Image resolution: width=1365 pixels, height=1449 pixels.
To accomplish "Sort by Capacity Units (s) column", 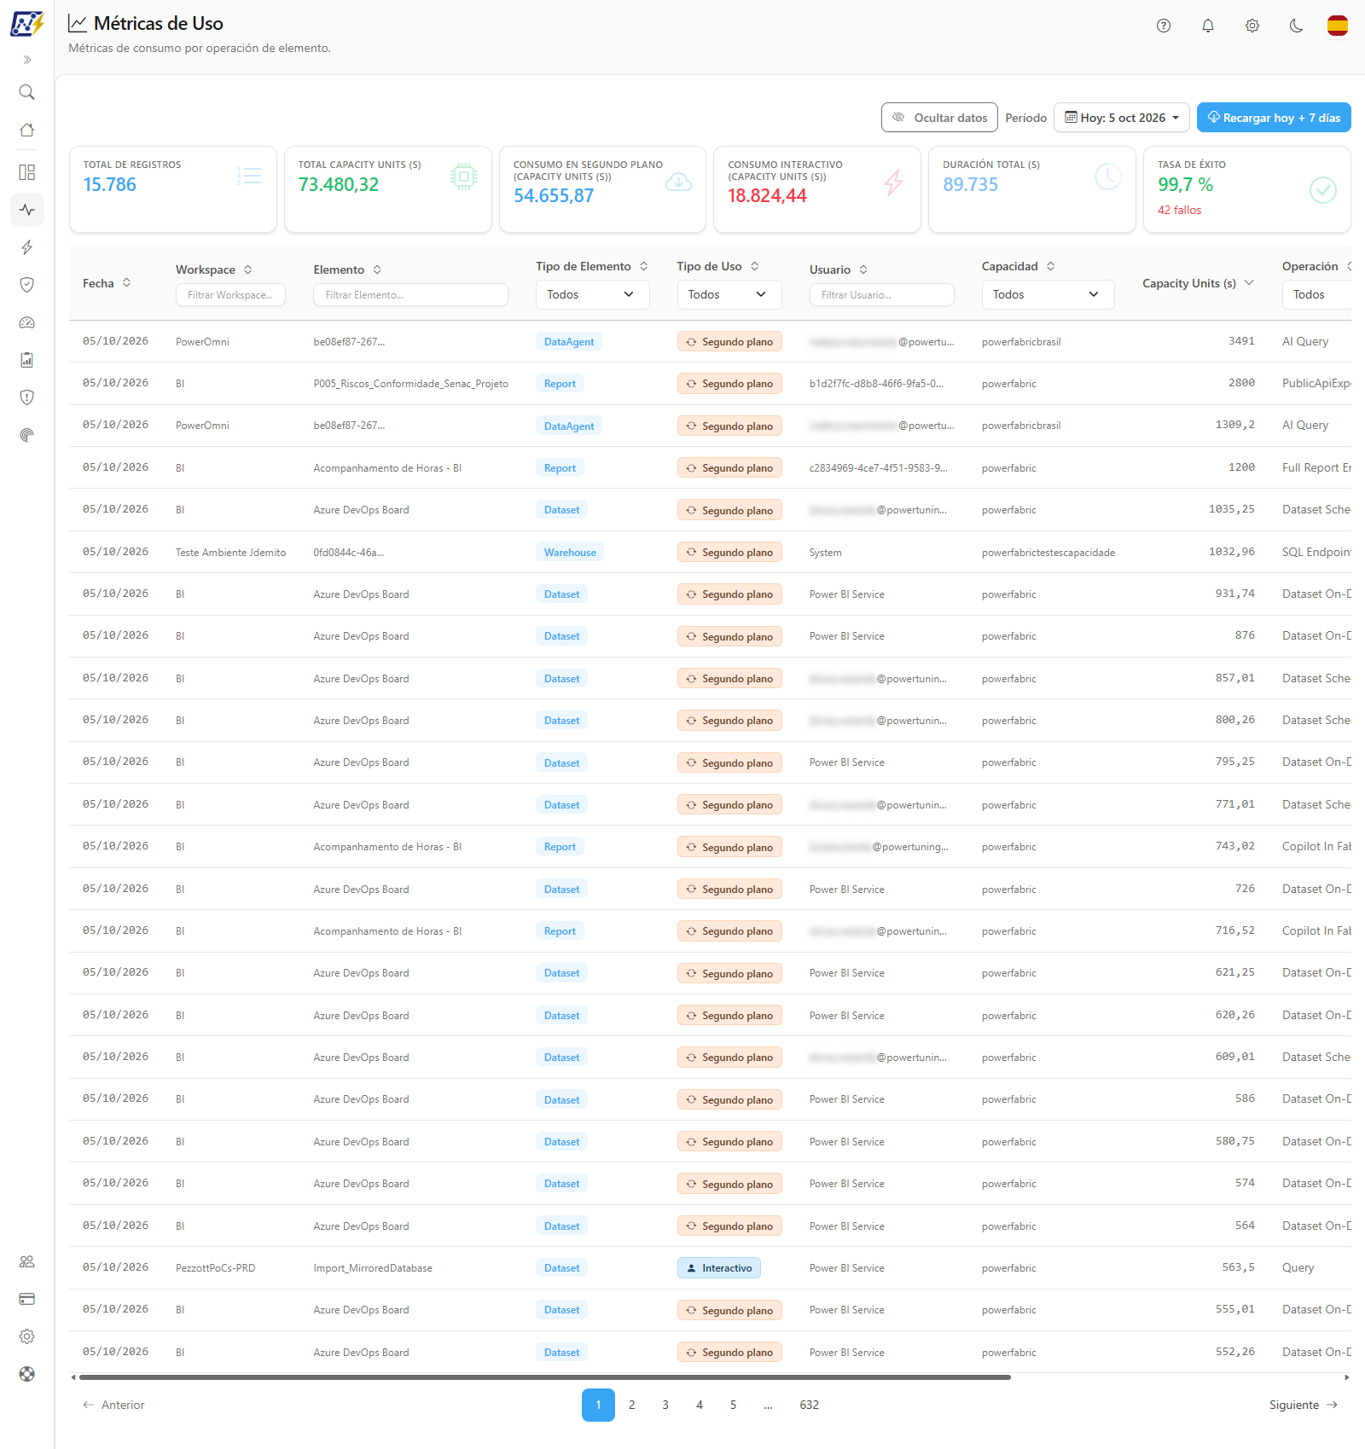I will tap(1199, 283).
